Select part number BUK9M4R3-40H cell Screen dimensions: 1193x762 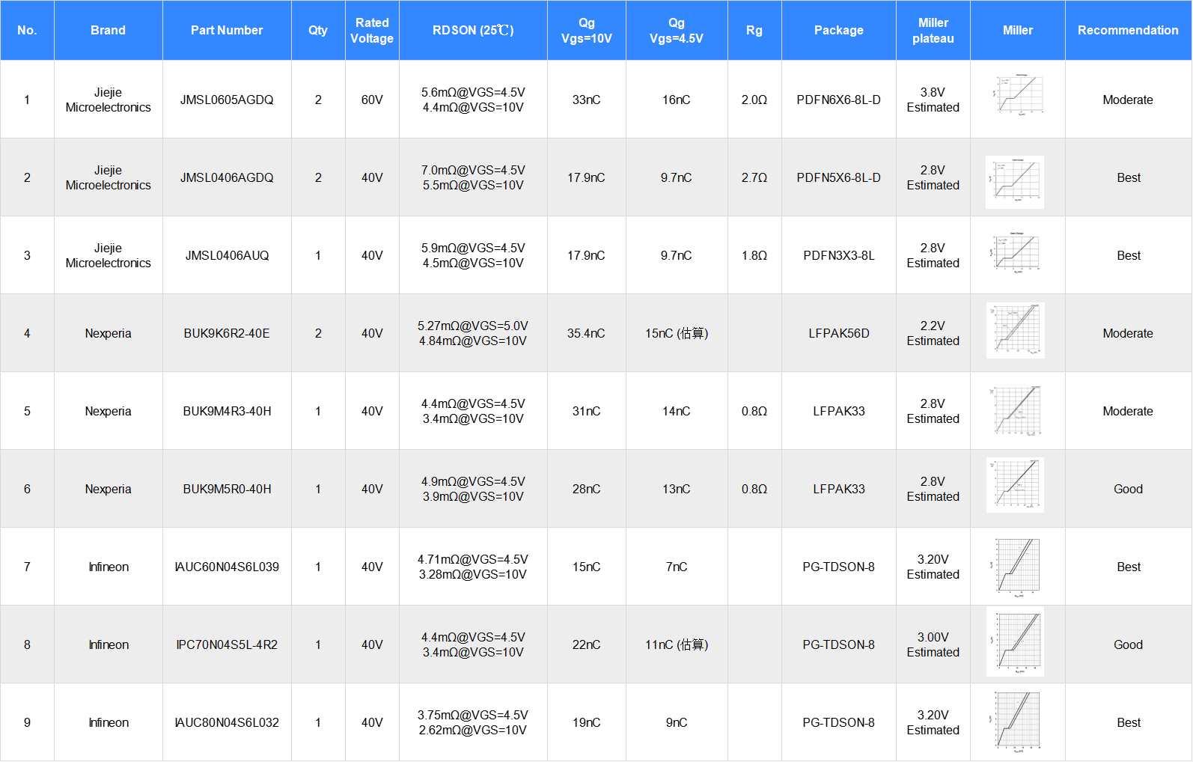pyautogui.click(x=227, y=411)
